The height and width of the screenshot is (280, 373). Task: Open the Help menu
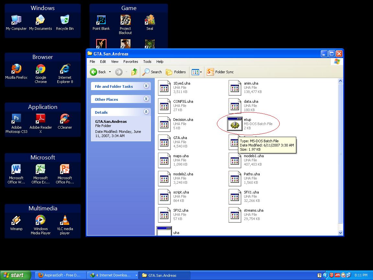(x=160, y=62)
